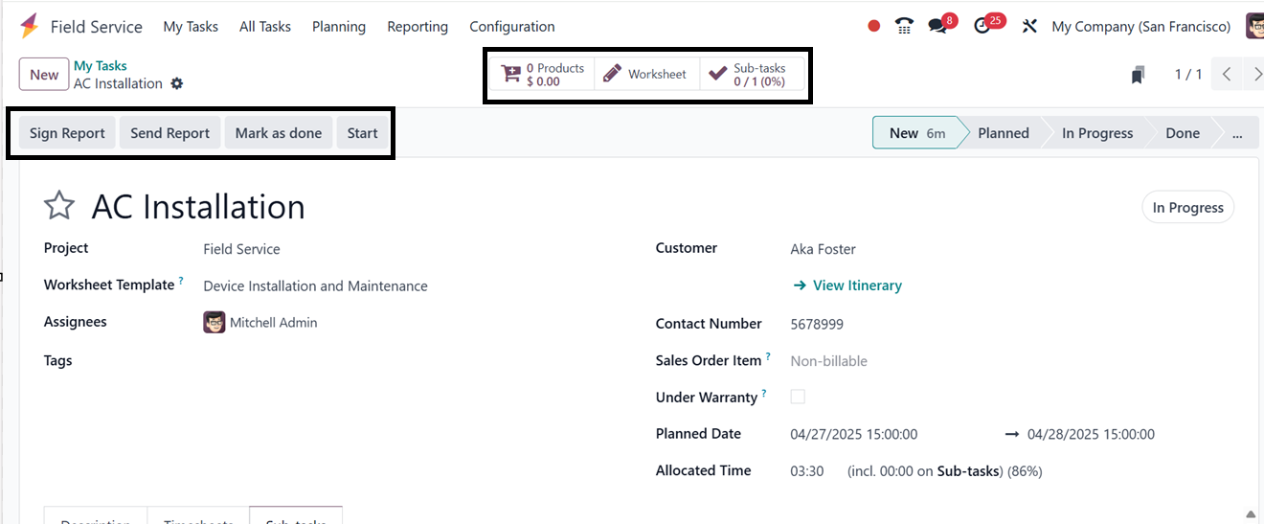The height and width of the screenshot is (524, 1264).
Task: Click the wrench and screwdriver tools icon
Action: click(1029, 27)
